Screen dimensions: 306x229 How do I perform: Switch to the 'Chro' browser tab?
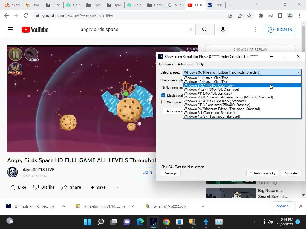tap(155, 5)
